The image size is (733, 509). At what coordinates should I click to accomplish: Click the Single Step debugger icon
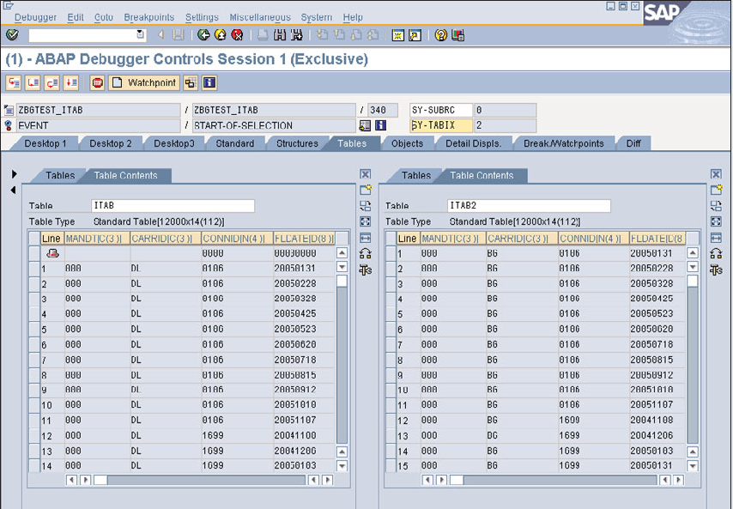pyautogui.click(x=14, y=82)
